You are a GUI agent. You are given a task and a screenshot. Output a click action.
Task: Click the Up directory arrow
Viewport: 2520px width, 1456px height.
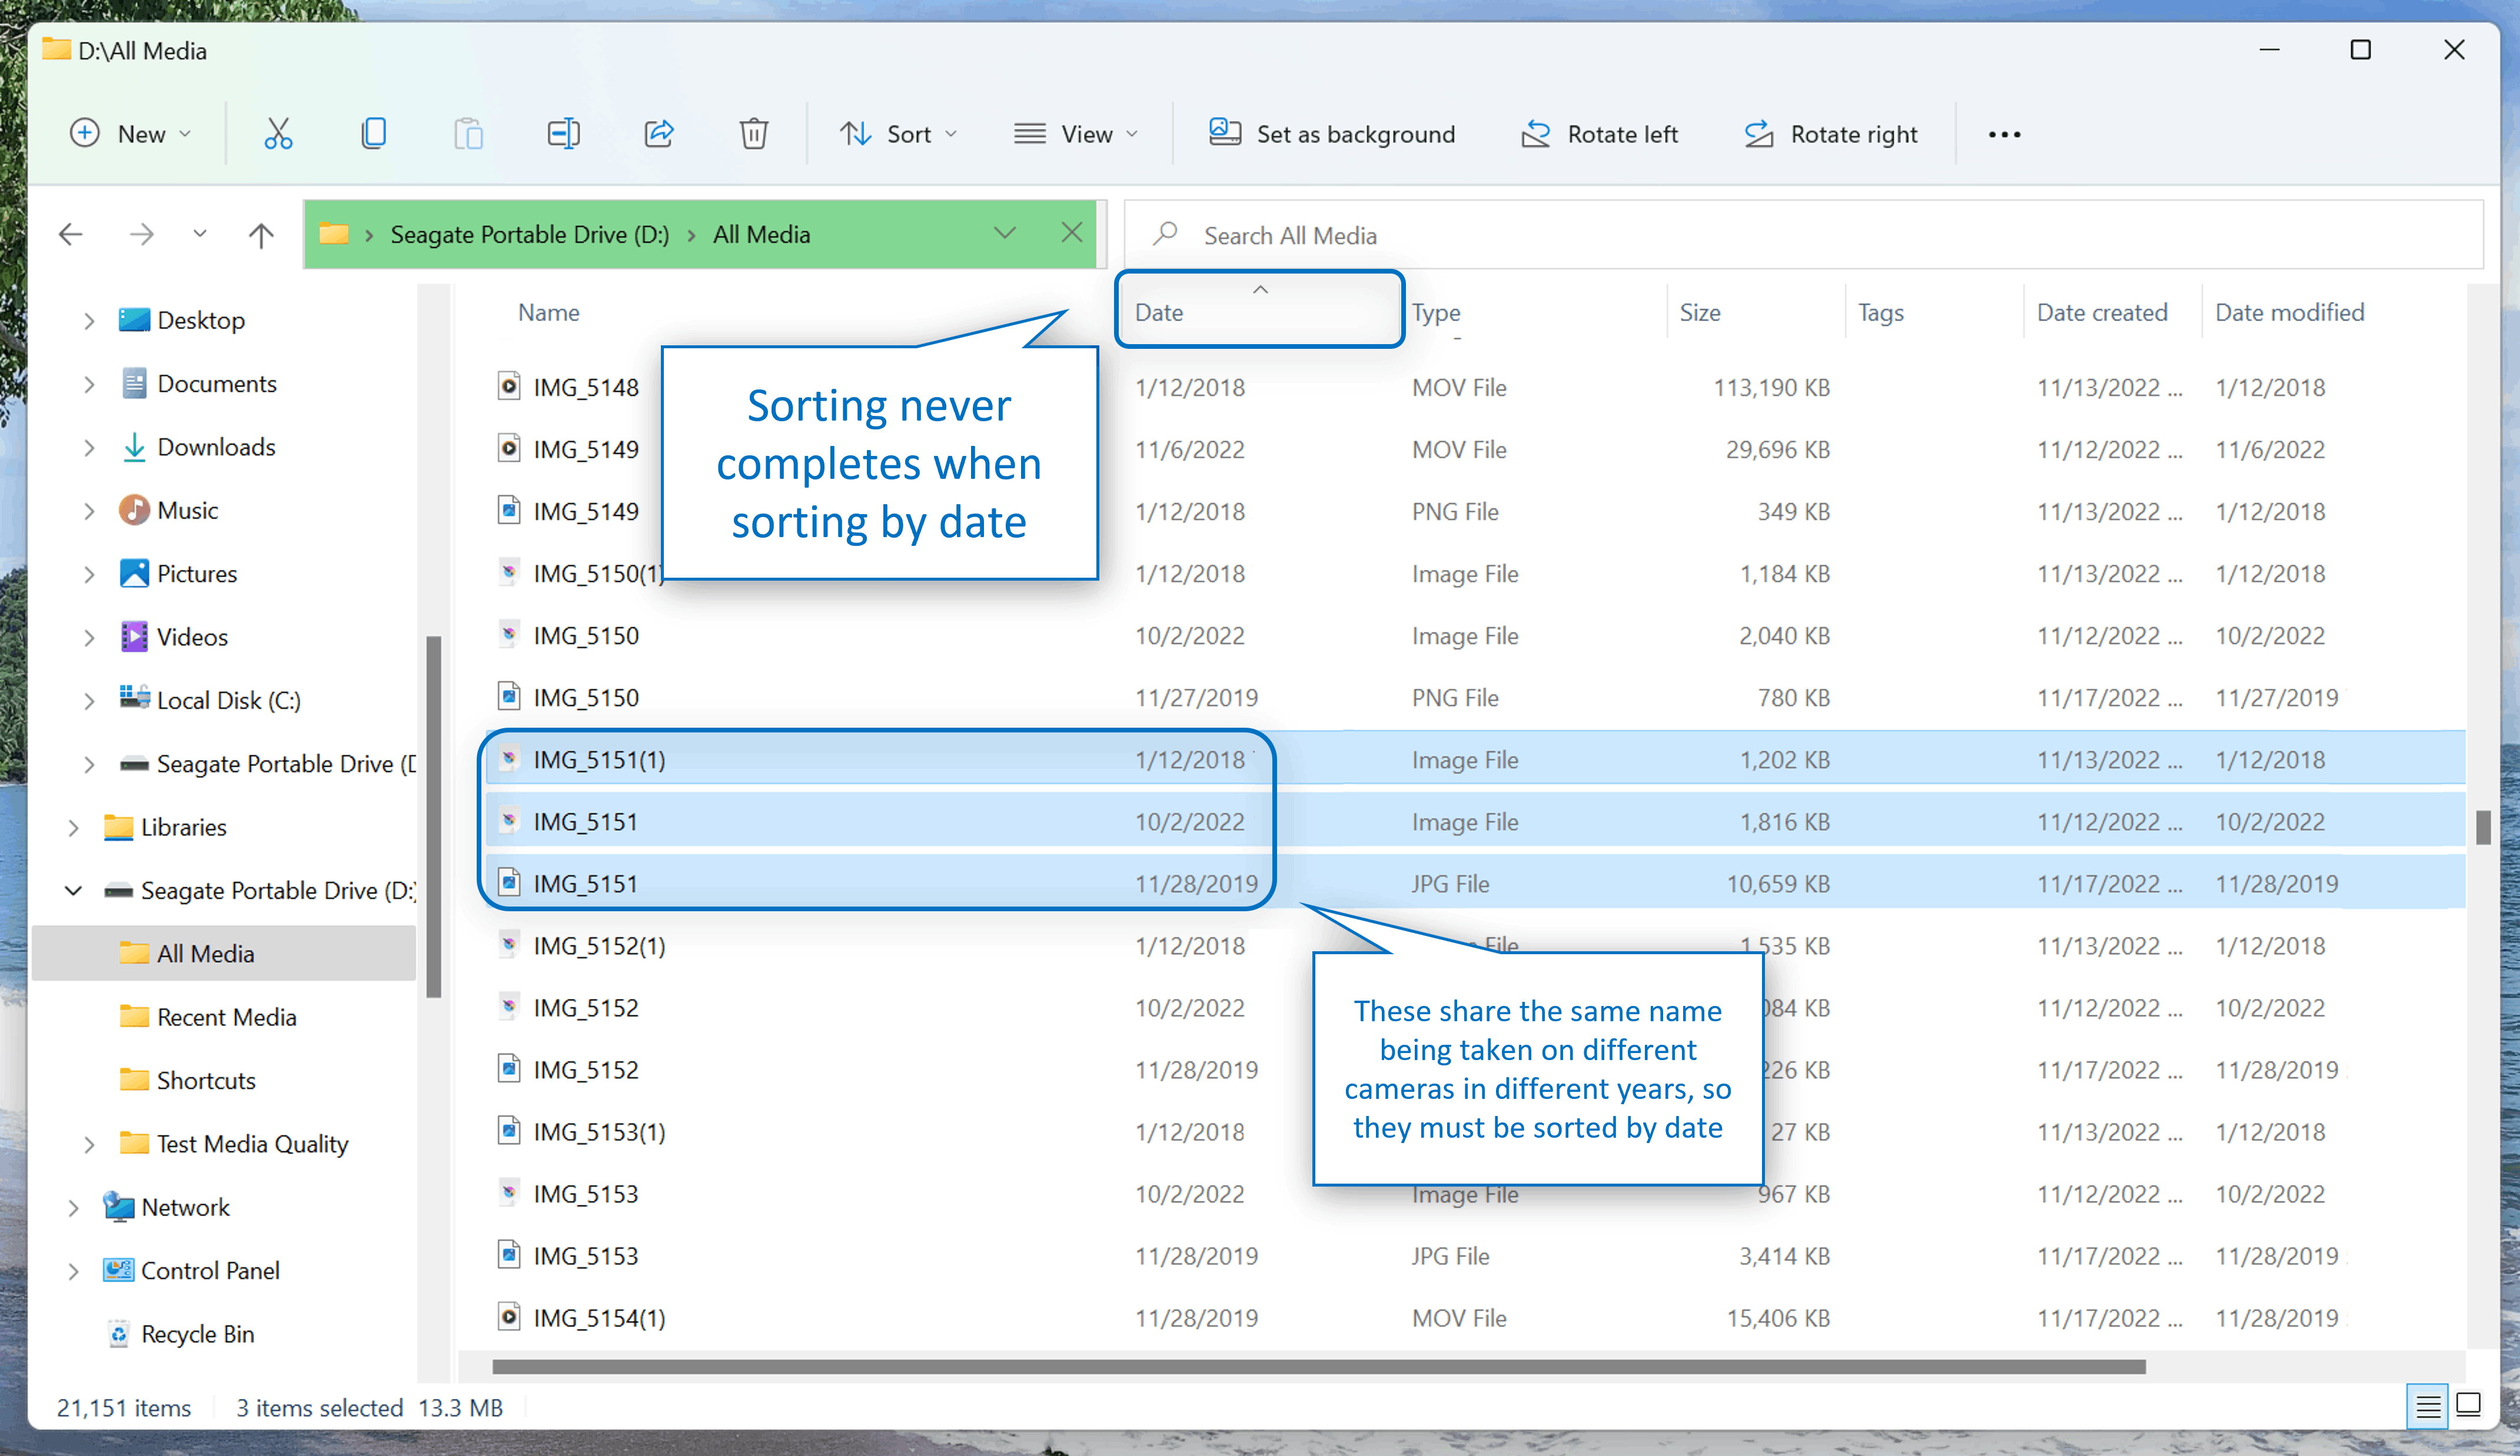pos(261,235)
